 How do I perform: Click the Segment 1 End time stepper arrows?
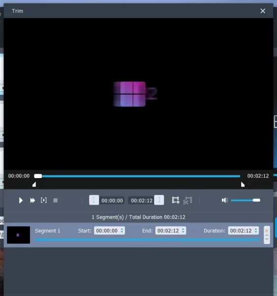pos(183,230)
